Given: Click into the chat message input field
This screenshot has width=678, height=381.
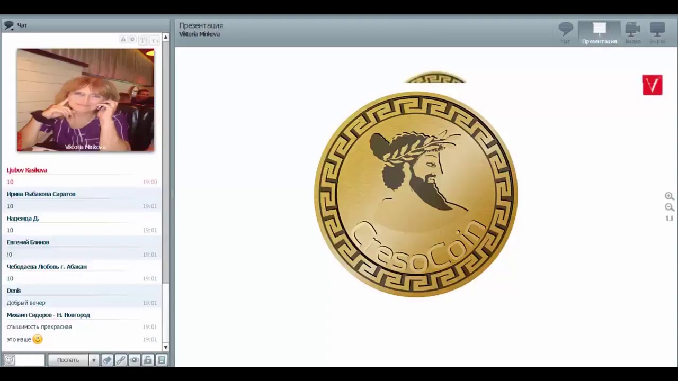Looking at the screenshot, I should click(x=30, y=360).
